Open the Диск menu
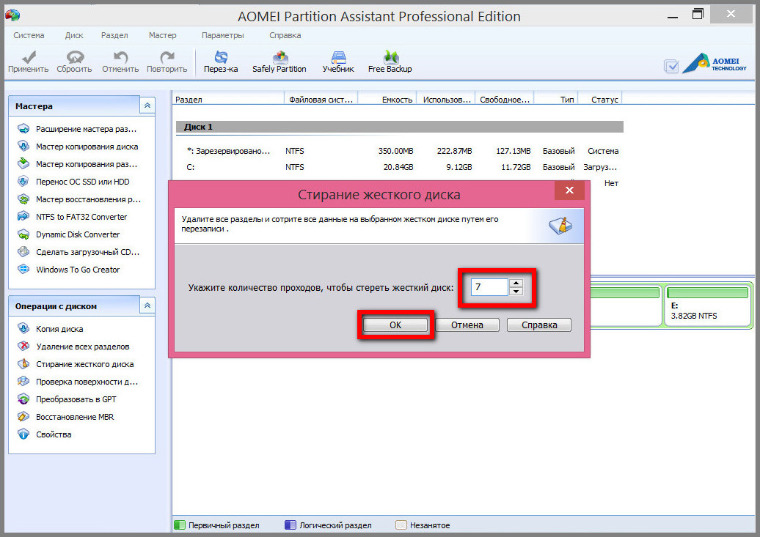This screenshot has height=537, width=760. click(x=74, y=35)
